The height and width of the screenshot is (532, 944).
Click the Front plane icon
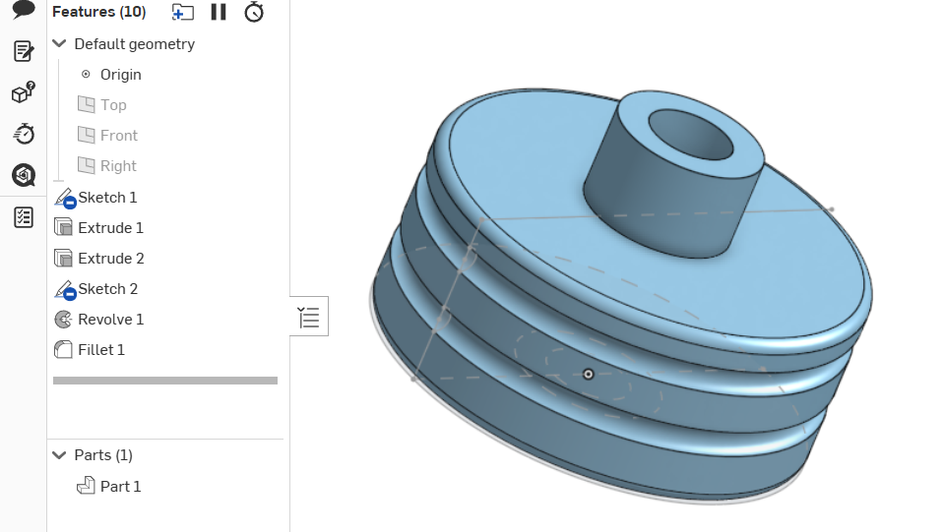[86, 135]
